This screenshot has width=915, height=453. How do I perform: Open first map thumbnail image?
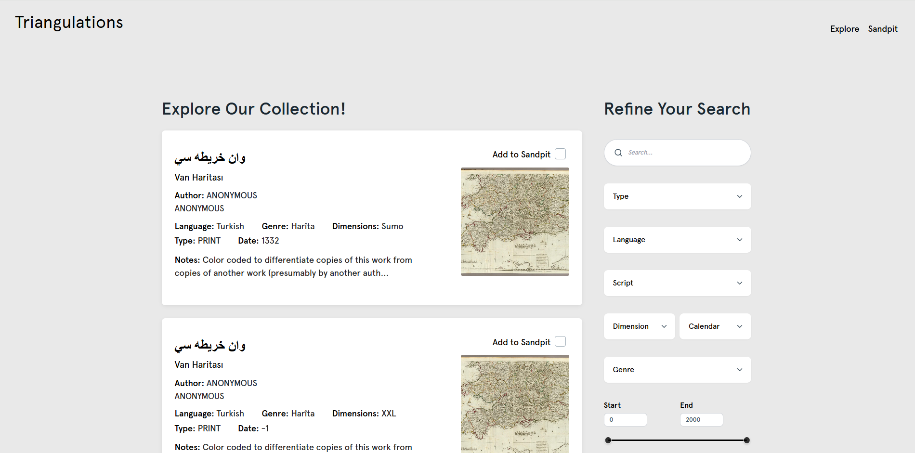(x=515, y=221)
